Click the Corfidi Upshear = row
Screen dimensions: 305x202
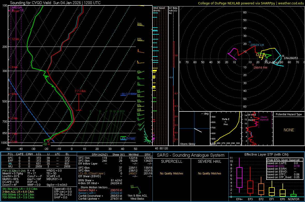pyautogui.click(x=100, y=199)
